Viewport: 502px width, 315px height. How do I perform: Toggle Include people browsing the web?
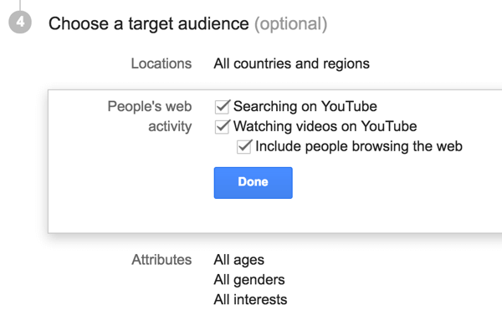244,147
